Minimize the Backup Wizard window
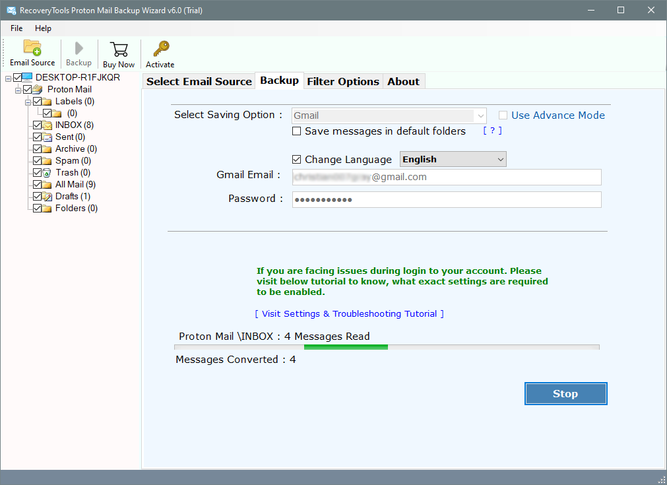The height and width of the screenshot is (485, 667). [591, 10]
